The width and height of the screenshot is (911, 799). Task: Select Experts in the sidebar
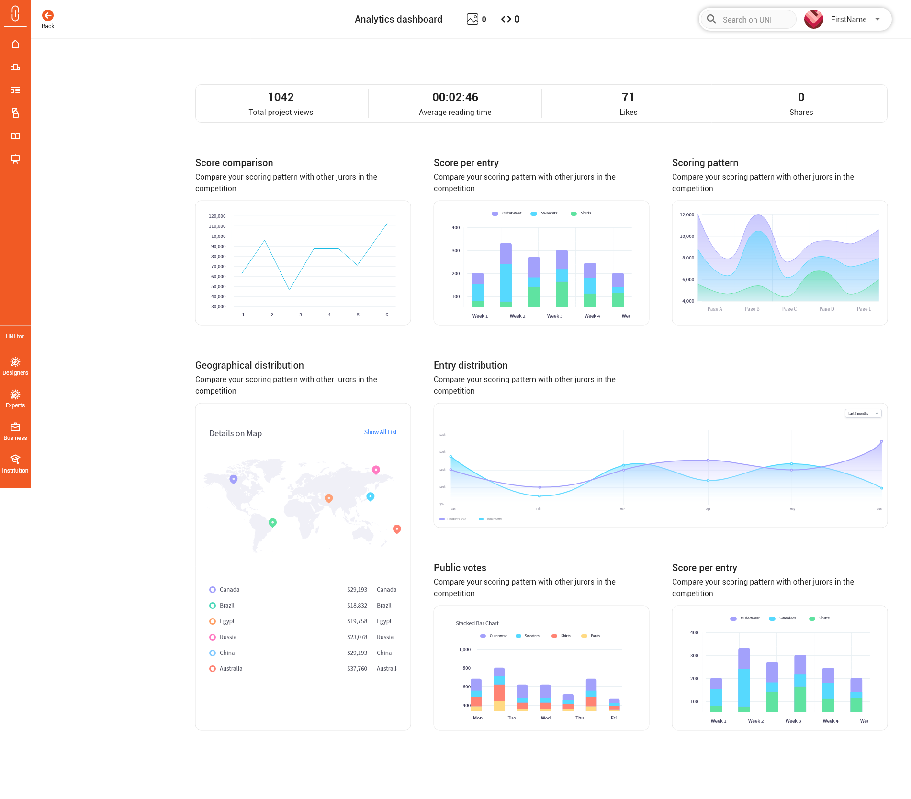(15, 399)
